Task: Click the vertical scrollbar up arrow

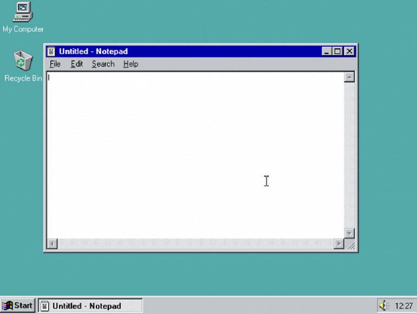Action: click(x=349, y=77)
